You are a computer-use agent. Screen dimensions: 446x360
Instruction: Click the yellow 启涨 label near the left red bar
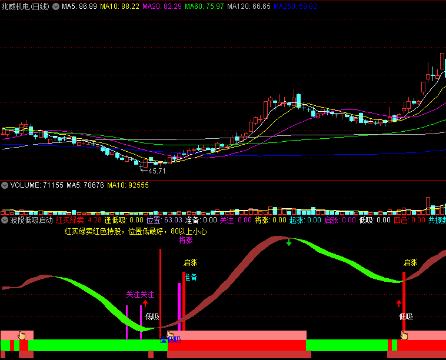(190, 262)
